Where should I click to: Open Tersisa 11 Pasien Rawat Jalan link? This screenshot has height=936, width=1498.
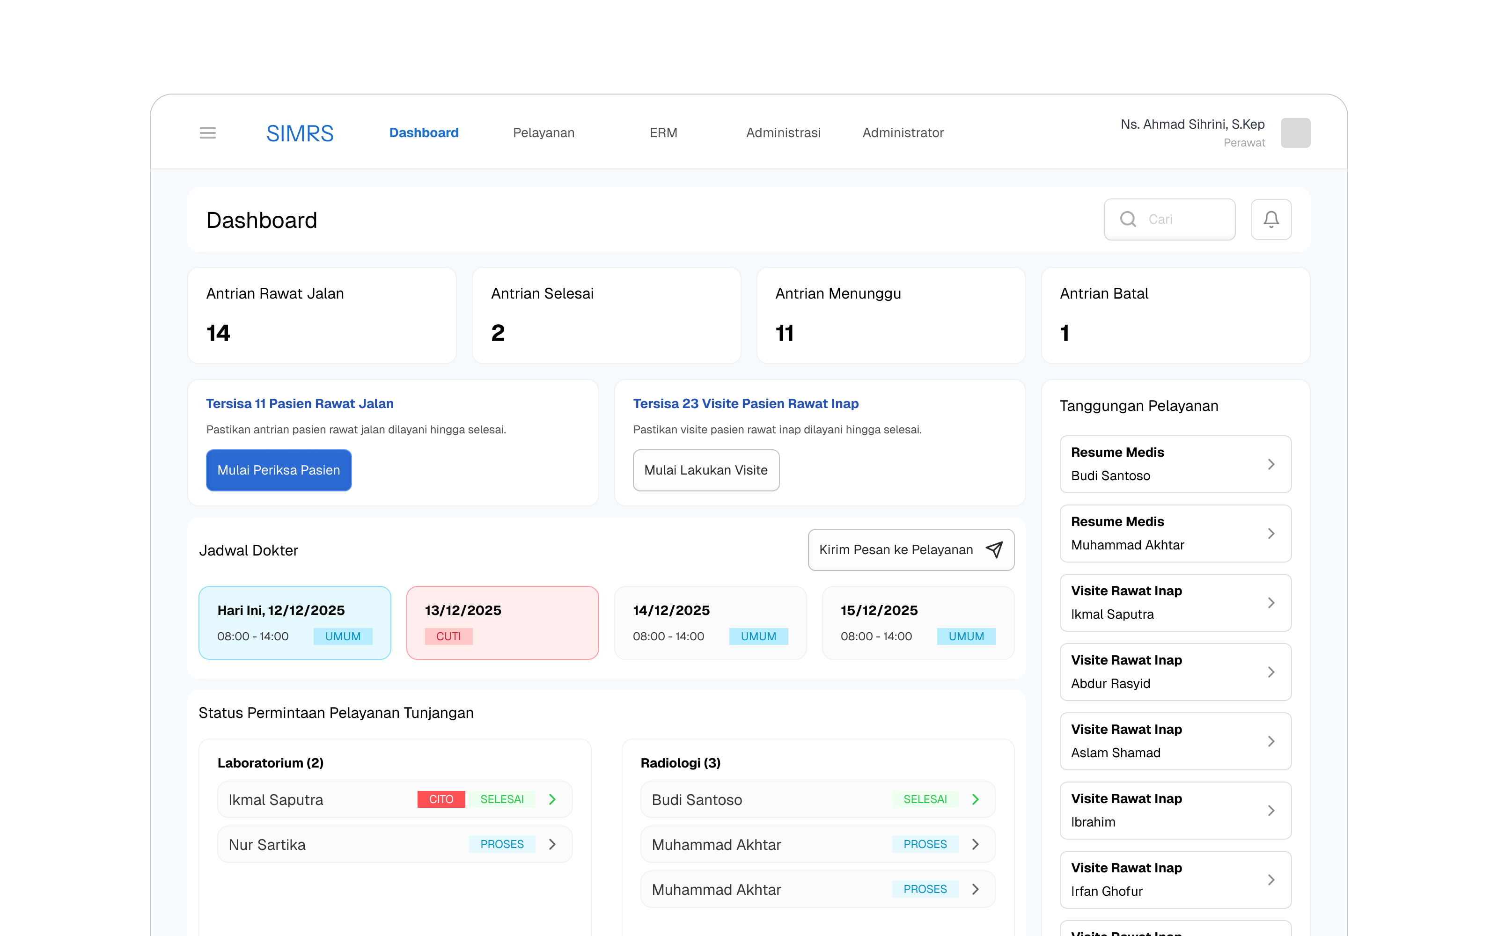(x=300, y=403)
